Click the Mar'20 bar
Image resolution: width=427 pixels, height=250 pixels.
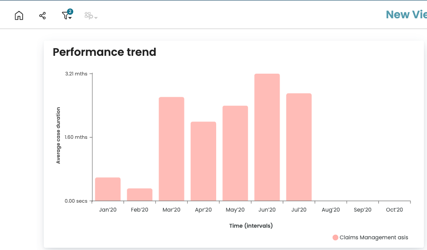172,149
